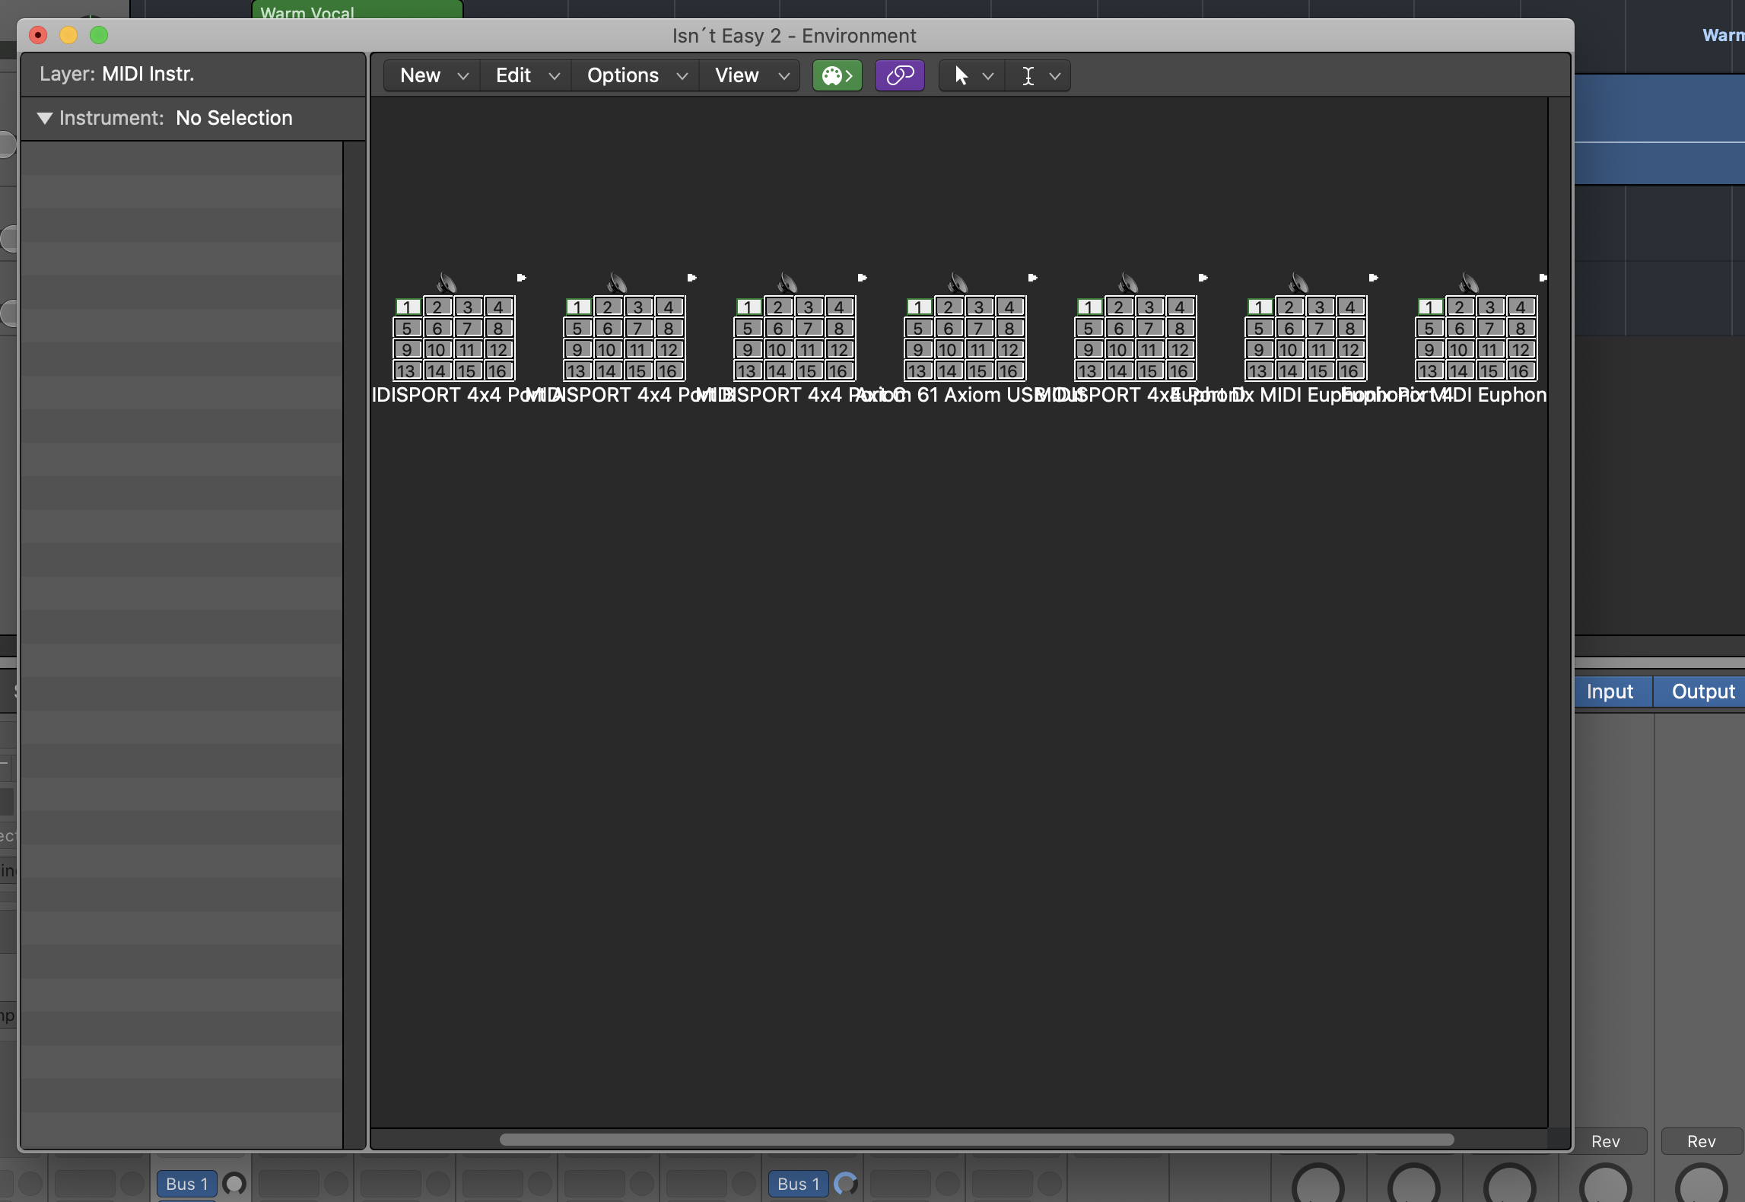1745x1202 pixels.
Task: Click the output arrow of the first MIDISPORT instrument
Action: pos(521,278)
